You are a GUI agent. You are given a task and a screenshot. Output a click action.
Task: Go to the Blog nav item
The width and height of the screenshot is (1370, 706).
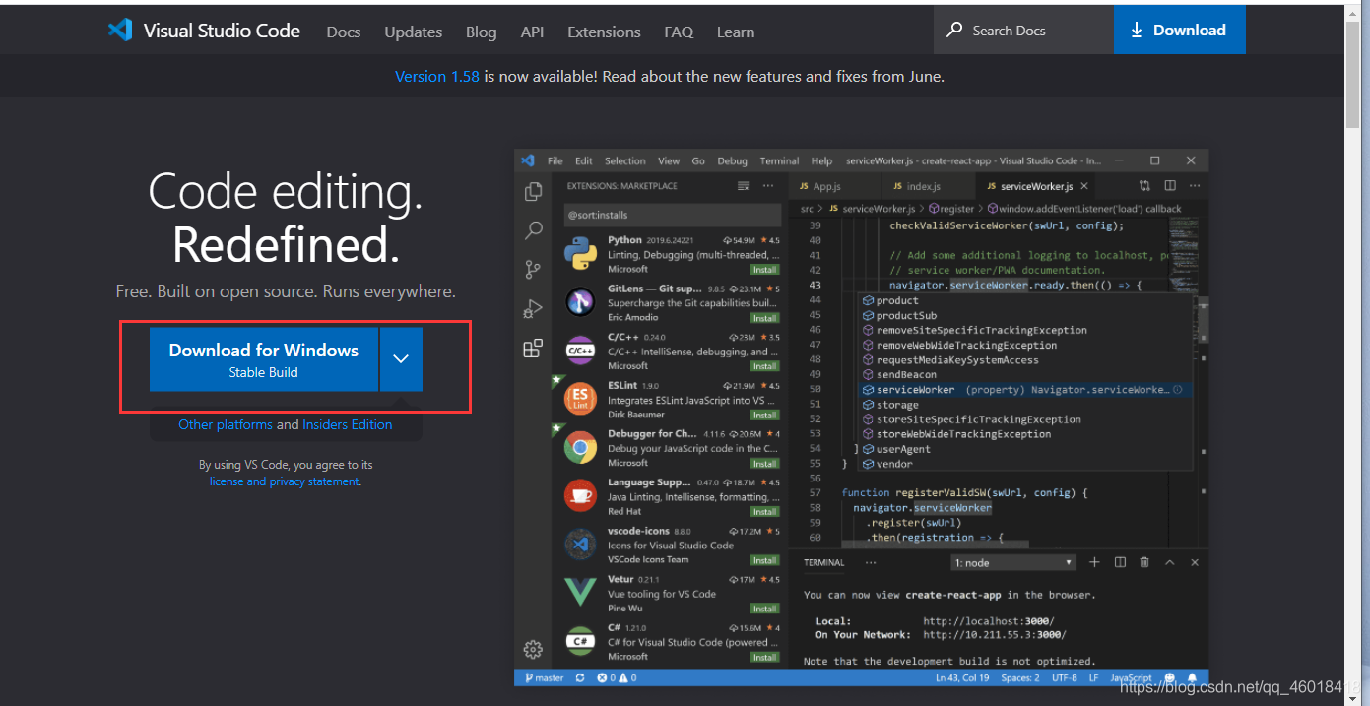click(x=481, y=32)
